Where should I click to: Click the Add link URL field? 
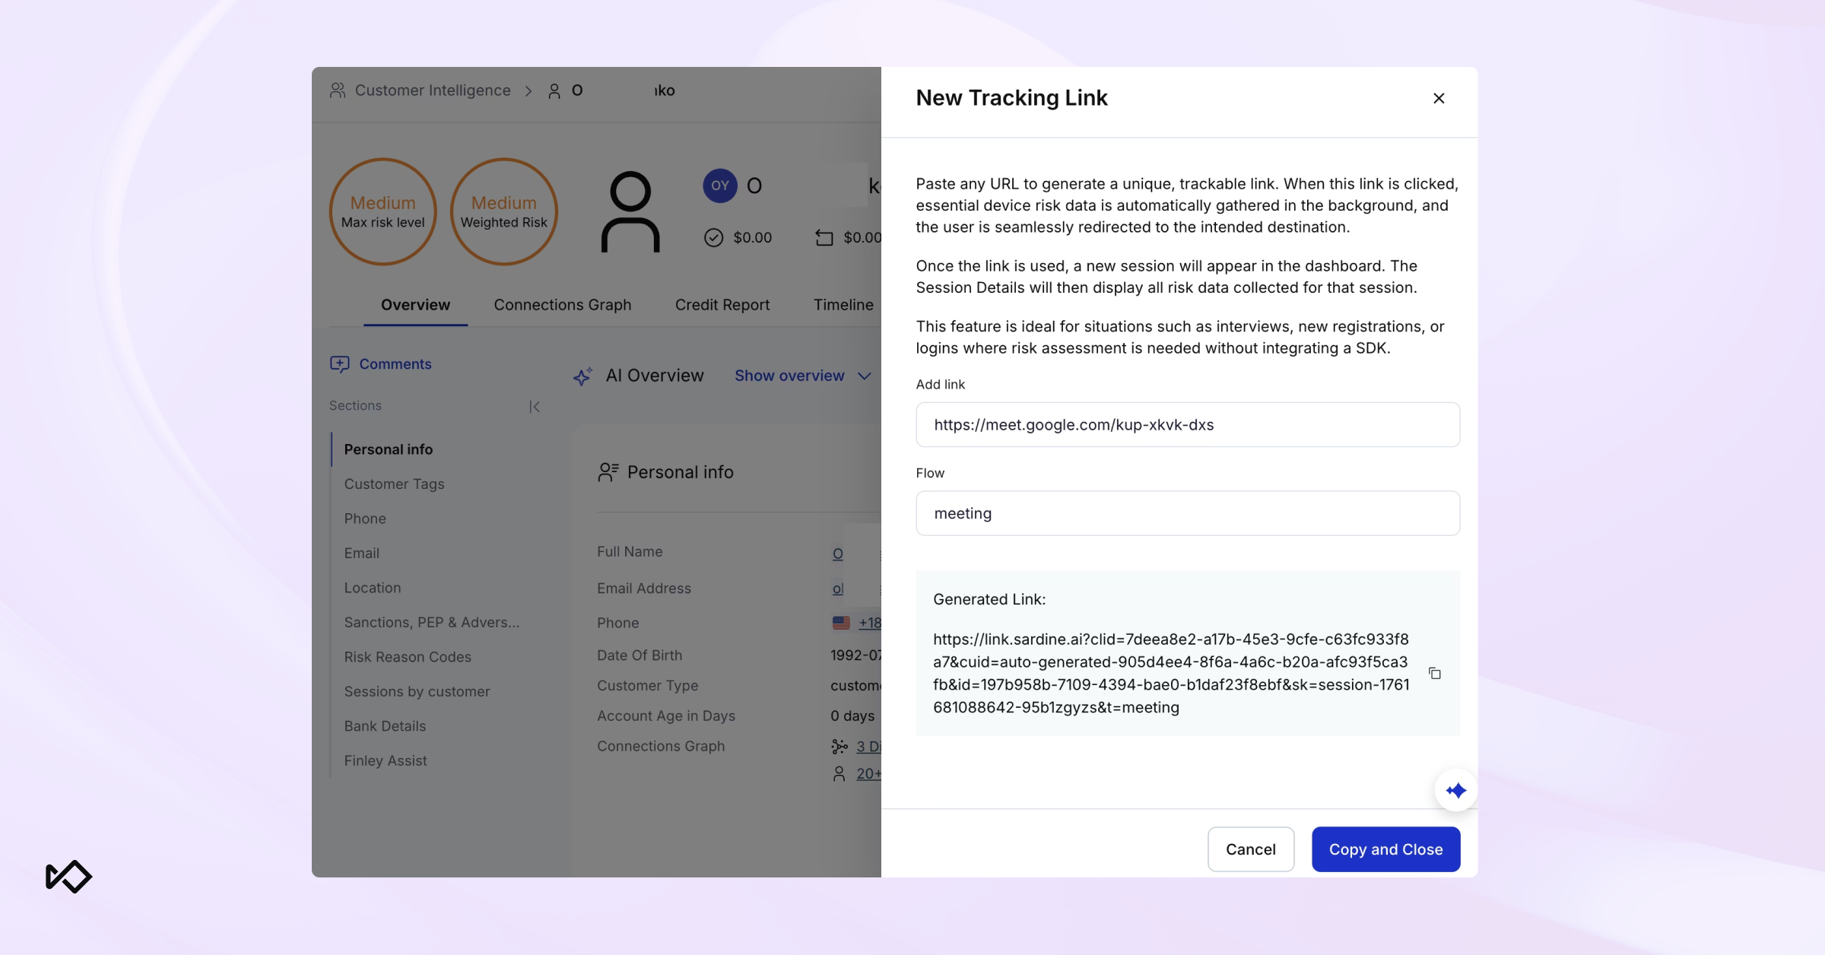coord(1187,425)
